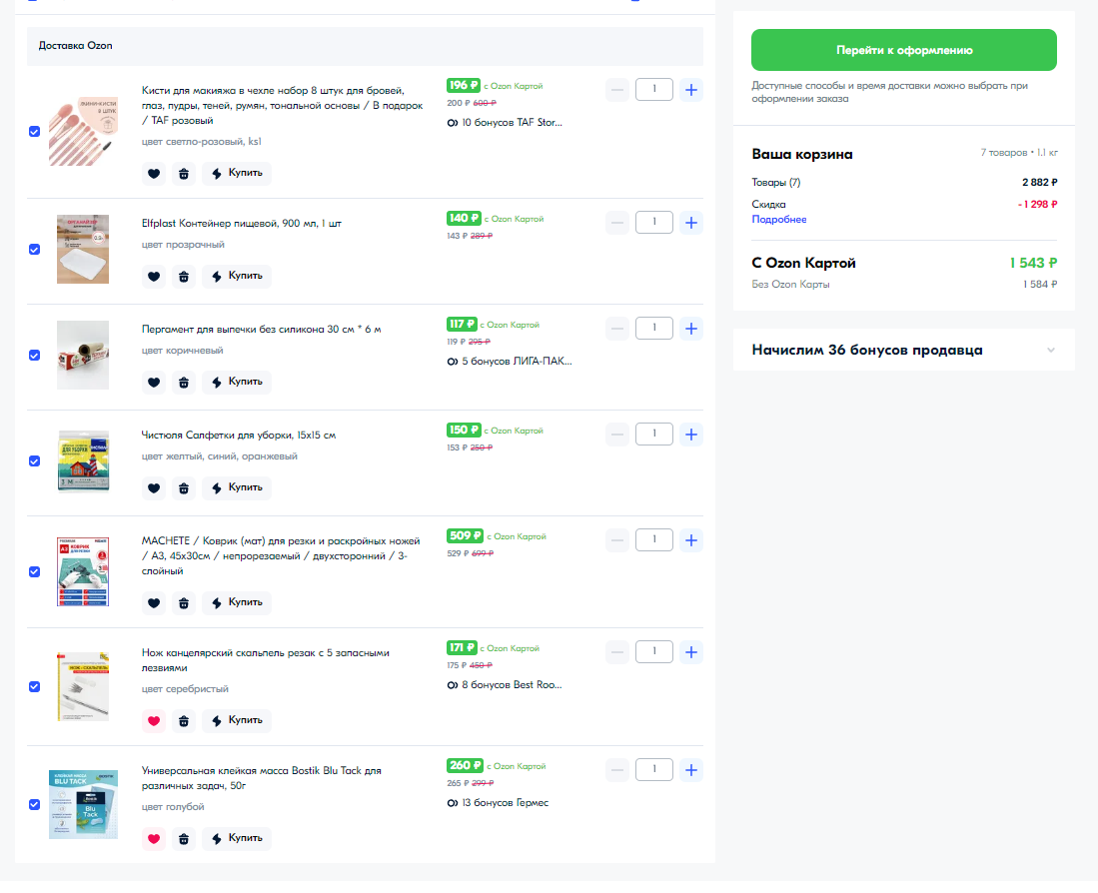The image size is (1098, 893).
Task: Buy Elfplast container instantly with Купить
Action: (x=237, y=276)
